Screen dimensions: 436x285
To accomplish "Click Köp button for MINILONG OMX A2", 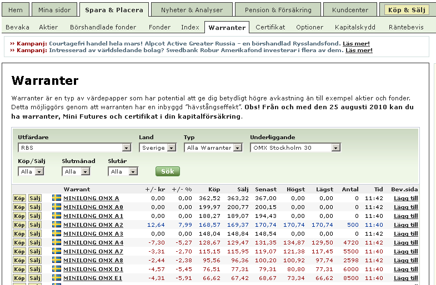I will pyautogui.click(x=19, y=225).
